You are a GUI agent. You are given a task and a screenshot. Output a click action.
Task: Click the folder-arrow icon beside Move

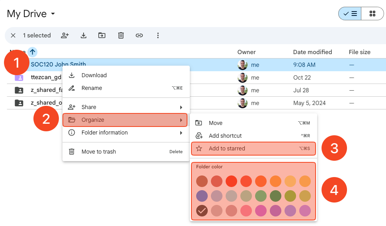click(199, 123)
